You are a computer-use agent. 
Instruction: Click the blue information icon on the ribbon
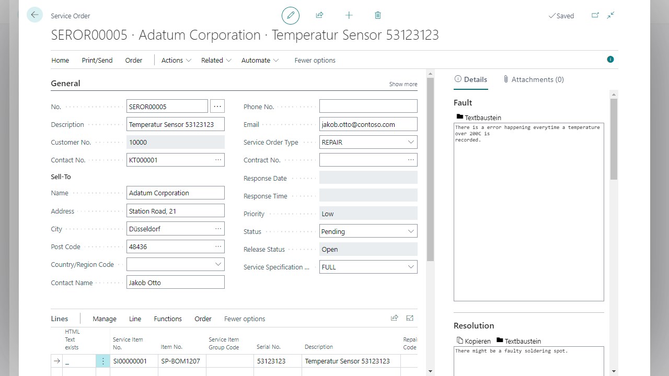pyautogui.click(x=610, y=59)
